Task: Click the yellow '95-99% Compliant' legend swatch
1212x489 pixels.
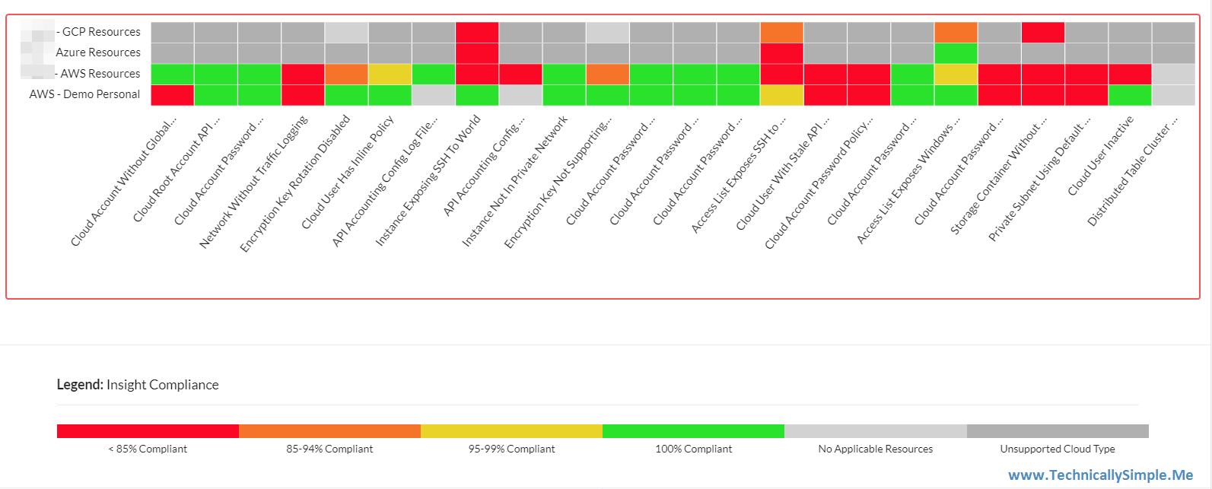Action: pos(511,431)
